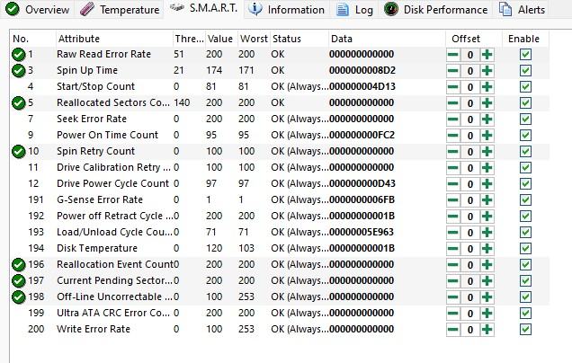
Task: Toggle Enable checkbox for Seek Error Rate
Action: point(525,120)
